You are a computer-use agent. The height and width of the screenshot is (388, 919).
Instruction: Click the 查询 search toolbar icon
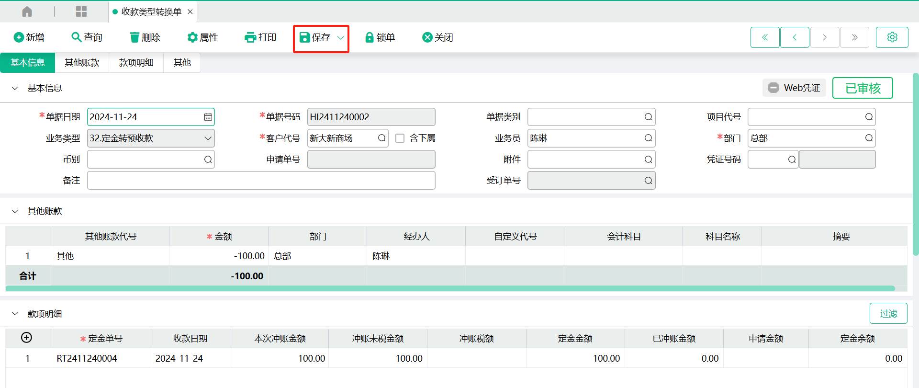(x=76, y=37)
